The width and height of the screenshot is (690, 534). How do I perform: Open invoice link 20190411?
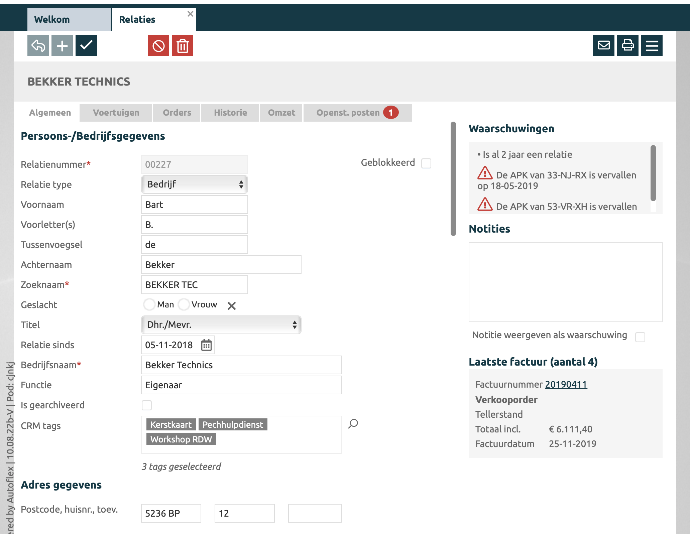point(566,384)
